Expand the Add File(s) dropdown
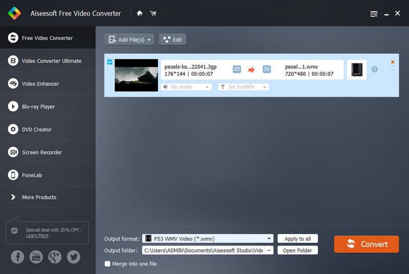This screenshot has width=409, height=274. pos(149,39)
